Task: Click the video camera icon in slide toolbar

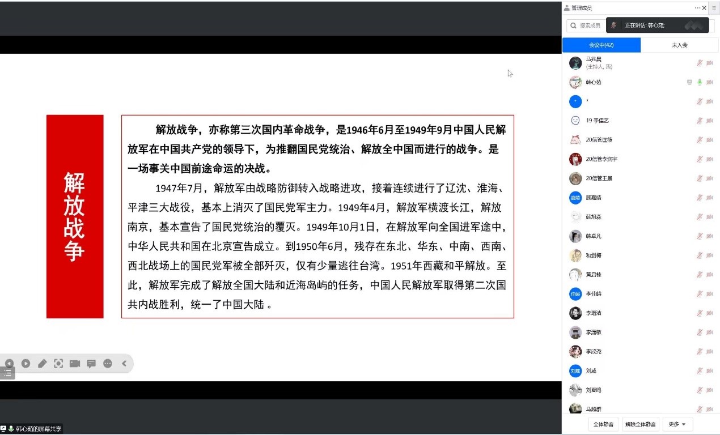Action: tap(75, 364)
